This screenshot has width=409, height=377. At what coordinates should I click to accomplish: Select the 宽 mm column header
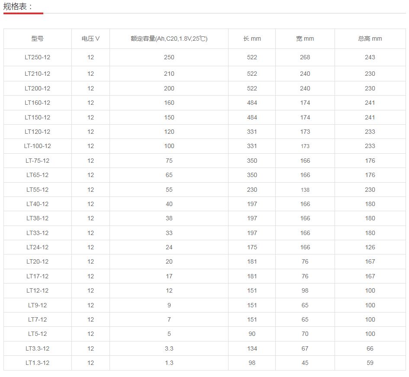[x=305, y=39]
